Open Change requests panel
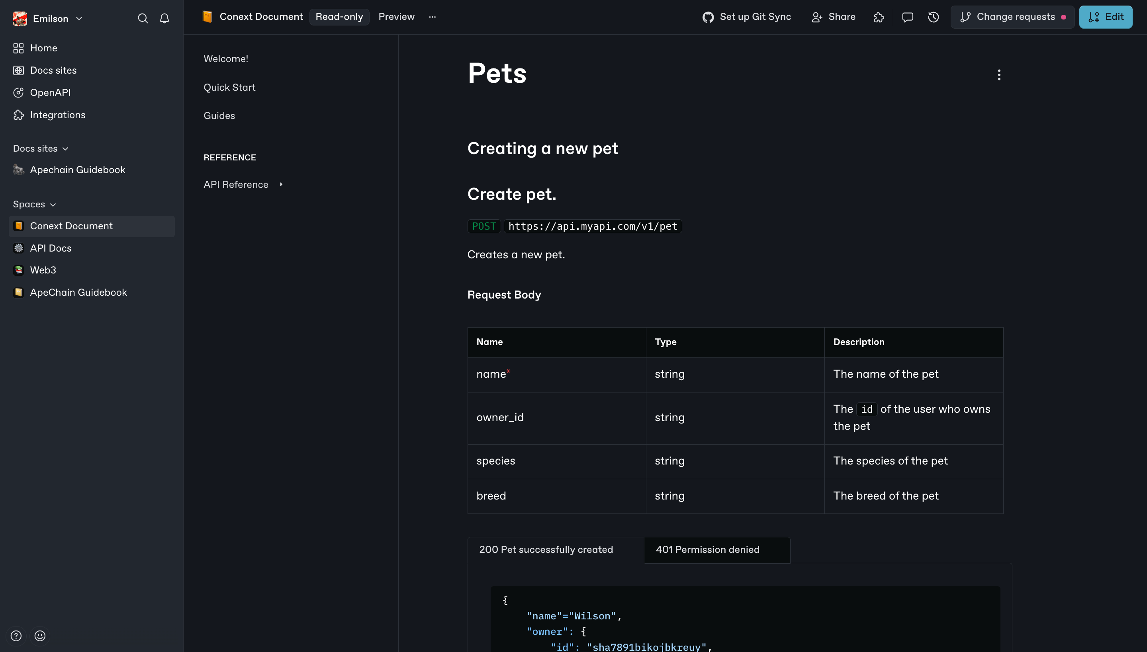 click(1012, 17)
